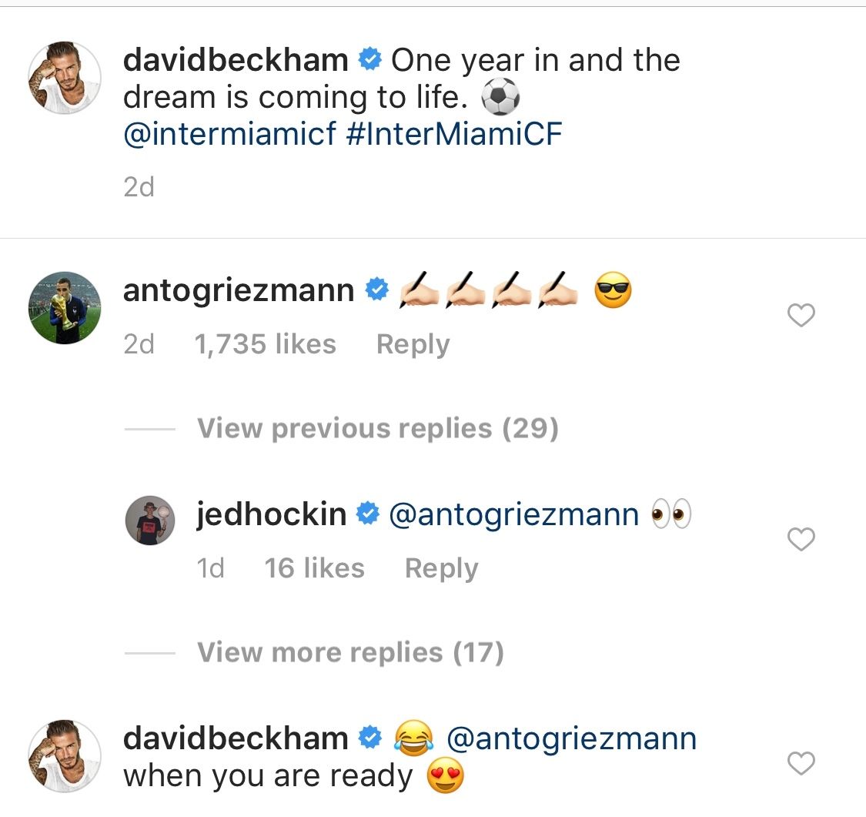The height and width of the screenshot is (817, 866).
Task: Open davidbeckham's profile picture beside his reply
Action: click(65, 755)
